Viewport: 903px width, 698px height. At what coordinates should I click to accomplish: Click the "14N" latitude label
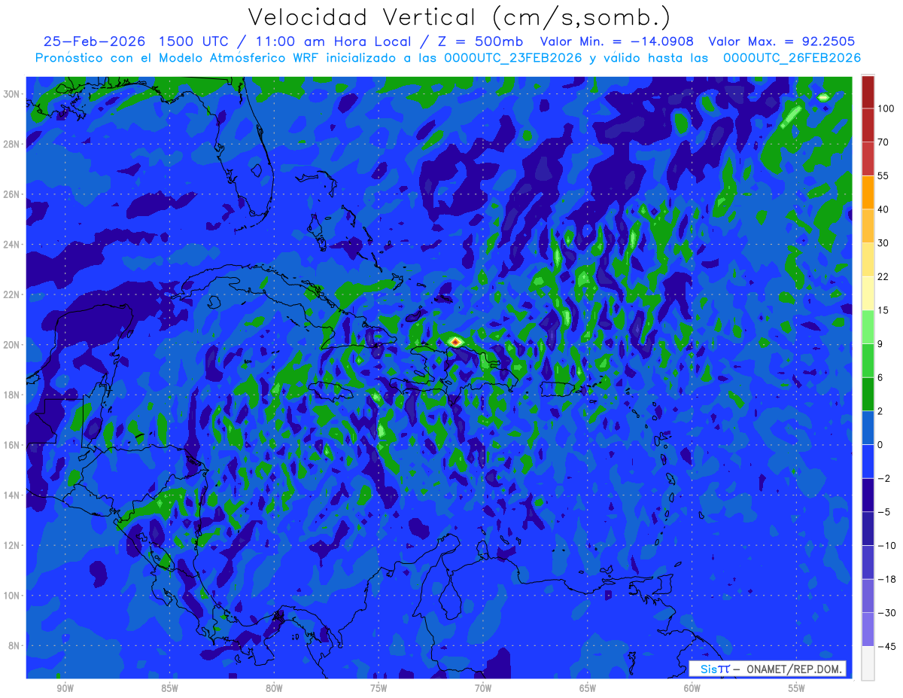13,495
